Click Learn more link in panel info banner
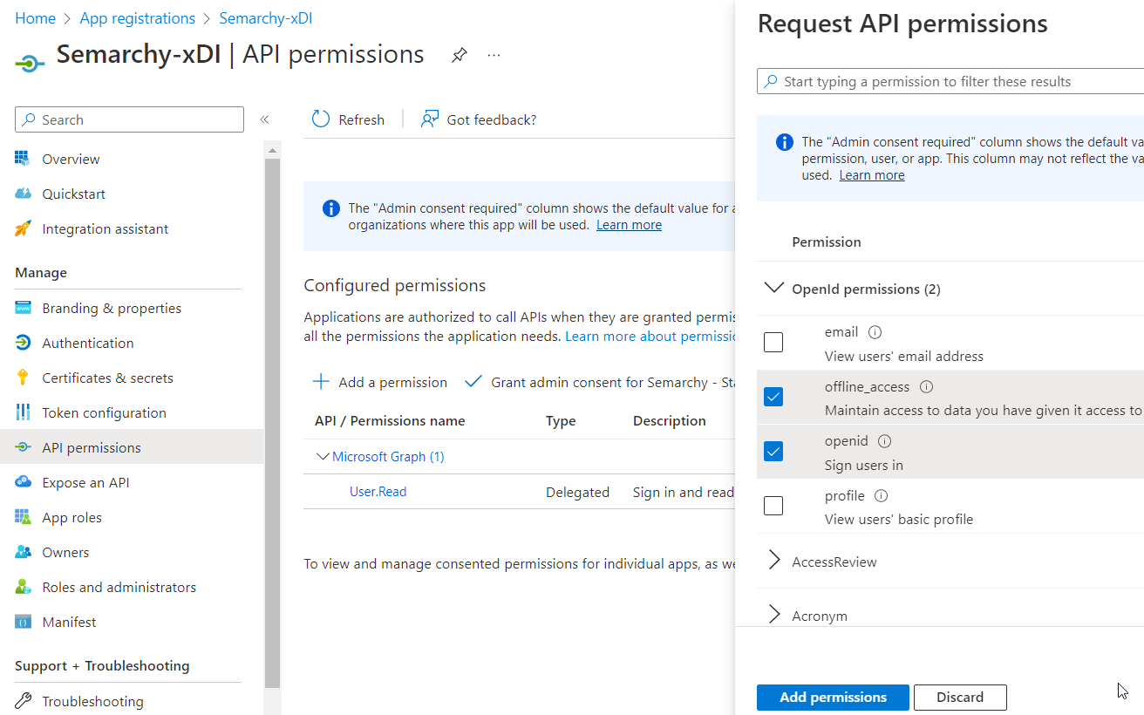This screenshot has height=715, width=1144. pos(872,175)
